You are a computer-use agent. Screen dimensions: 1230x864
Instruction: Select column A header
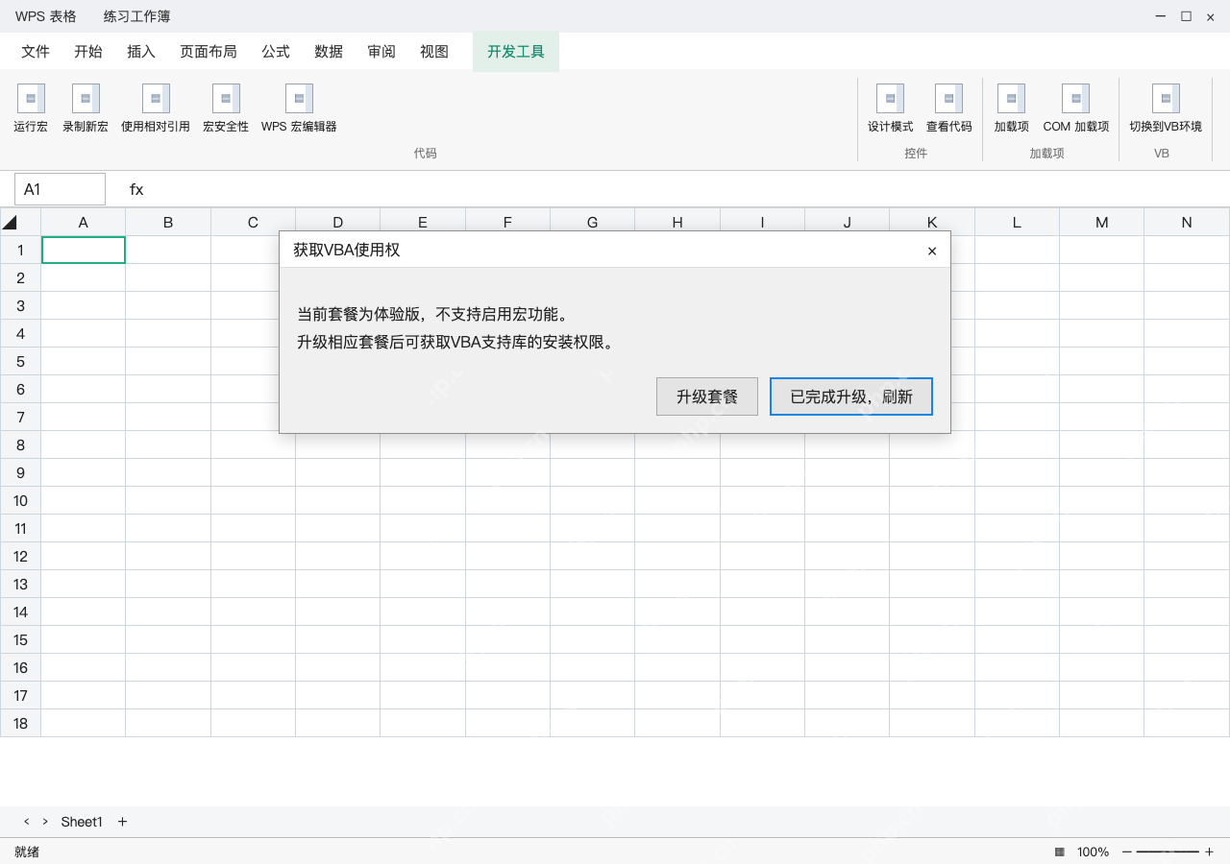click(84, 223)
